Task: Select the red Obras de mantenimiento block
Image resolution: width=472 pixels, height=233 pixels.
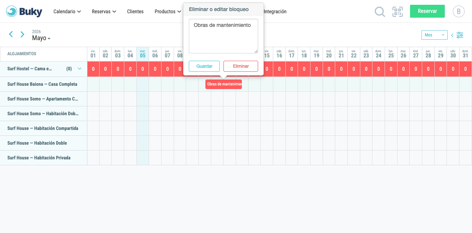Action: (223, 84)
